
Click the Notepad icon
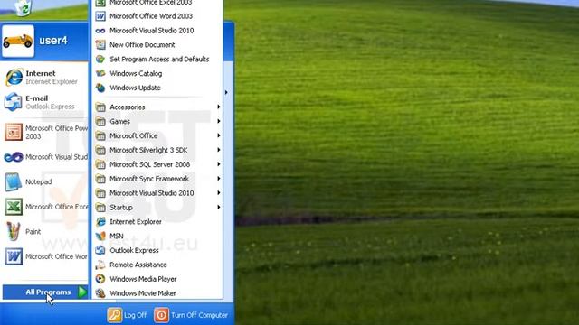tap(14, 182)
